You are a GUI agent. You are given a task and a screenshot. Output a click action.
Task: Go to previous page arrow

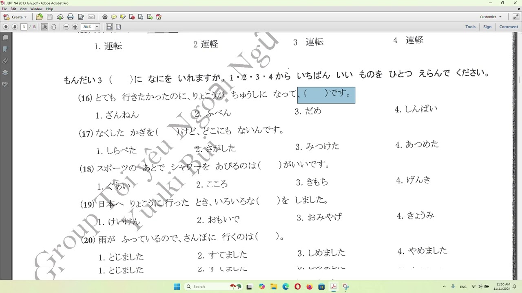coord(6,27)
